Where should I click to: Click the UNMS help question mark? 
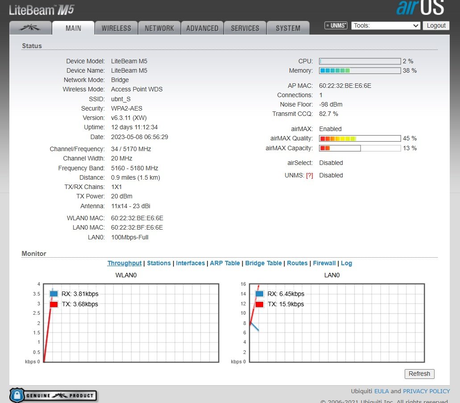(309, 175)
